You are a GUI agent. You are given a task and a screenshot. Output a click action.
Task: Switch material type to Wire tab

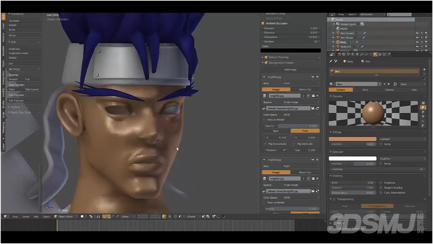click(x=365, y=90)
